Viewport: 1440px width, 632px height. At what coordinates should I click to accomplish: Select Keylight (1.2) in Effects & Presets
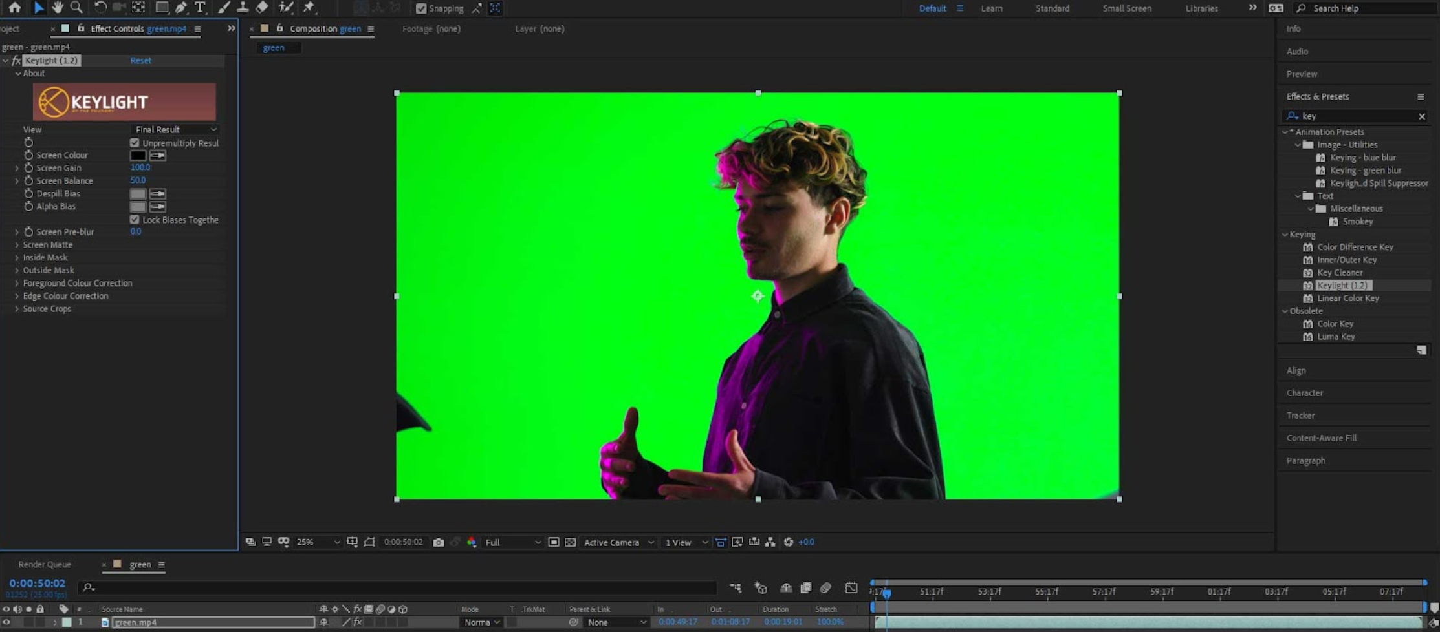pyautogui.click(x=1344, y=285)
